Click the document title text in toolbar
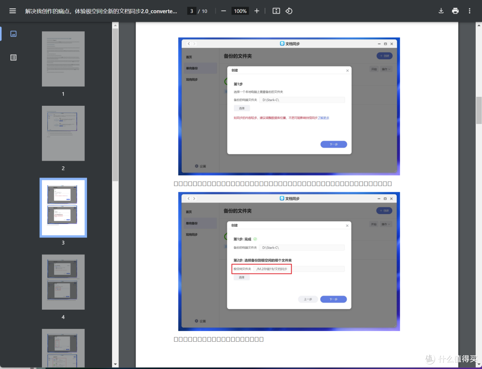The width and height of the screenshot is (482, 369). point(101,11)
